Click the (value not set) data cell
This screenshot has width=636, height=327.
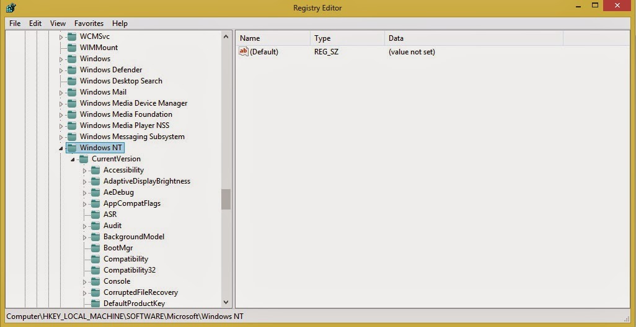click(x=412, y=52)
